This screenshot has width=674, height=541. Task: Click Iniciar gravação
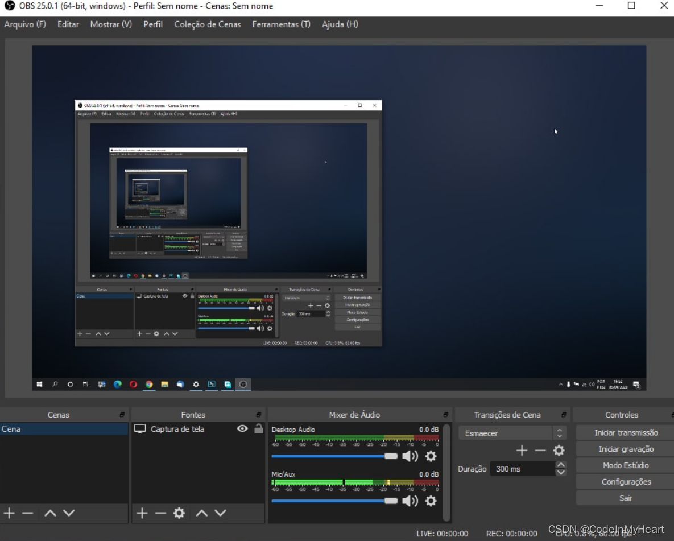(626, 449)
